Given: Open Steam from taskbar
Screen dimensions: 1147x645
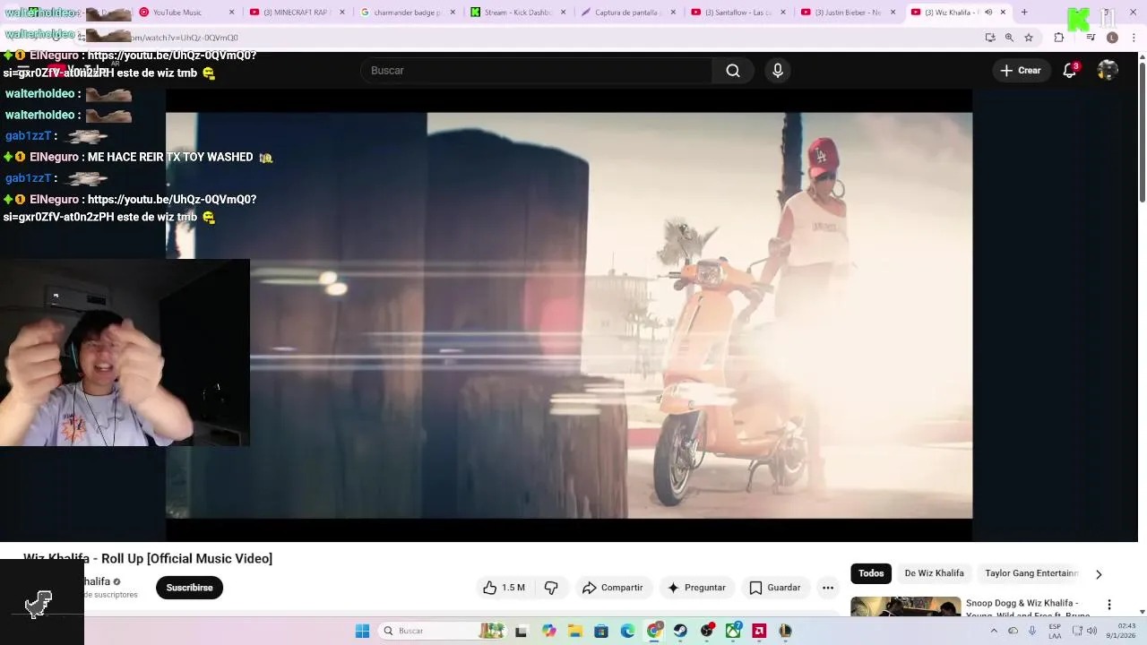Looking at the screenshot, I should pyautogui.click(x=680, y=631).
